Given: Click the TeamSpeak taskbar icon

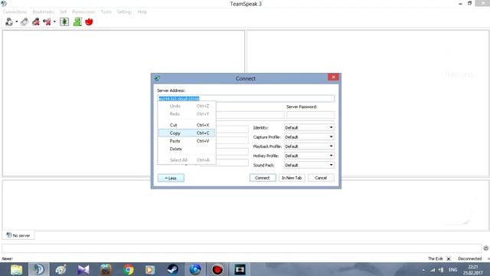Looking at the screenshot, I should pyautogui.click(x=39, y=269).
